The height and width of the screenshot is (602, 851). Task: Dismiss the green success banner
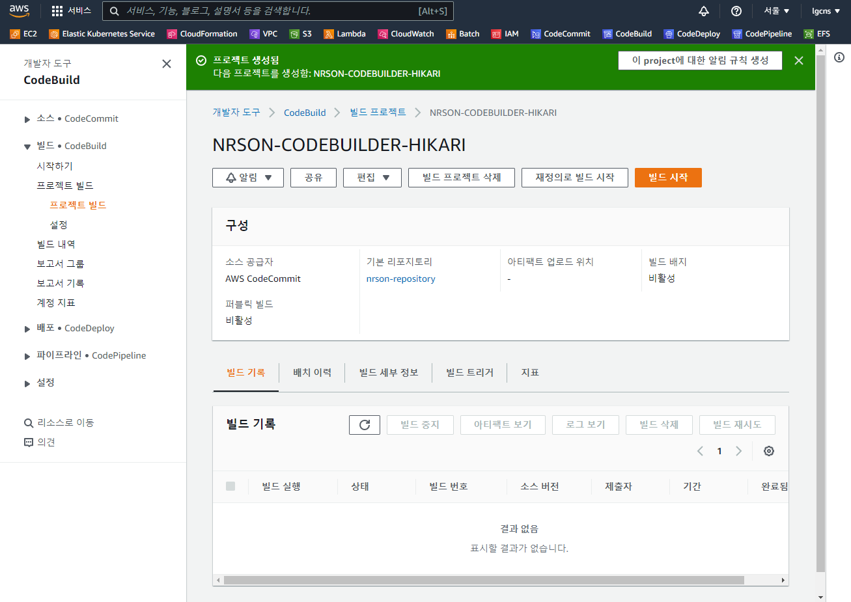pyautogui.click(x=799, y=61)
